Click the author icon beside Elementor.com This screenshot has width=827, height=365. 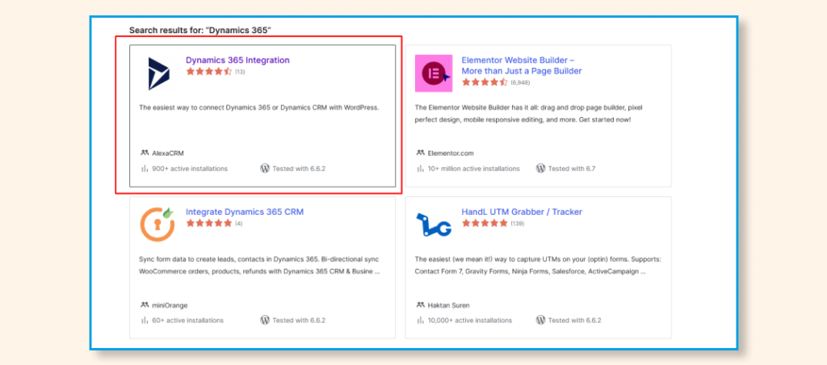click(420, 153)
